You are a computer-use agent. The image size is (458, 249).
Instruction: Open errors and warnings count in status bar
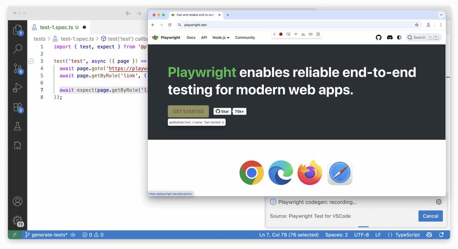[x=93, y=235]
